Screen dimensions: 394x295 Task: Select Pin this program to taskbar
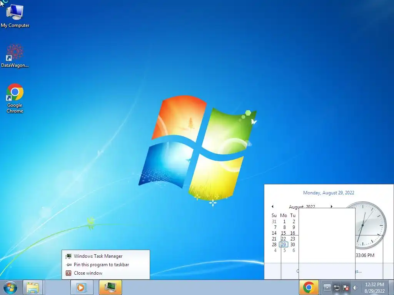(x=105, y=265)
